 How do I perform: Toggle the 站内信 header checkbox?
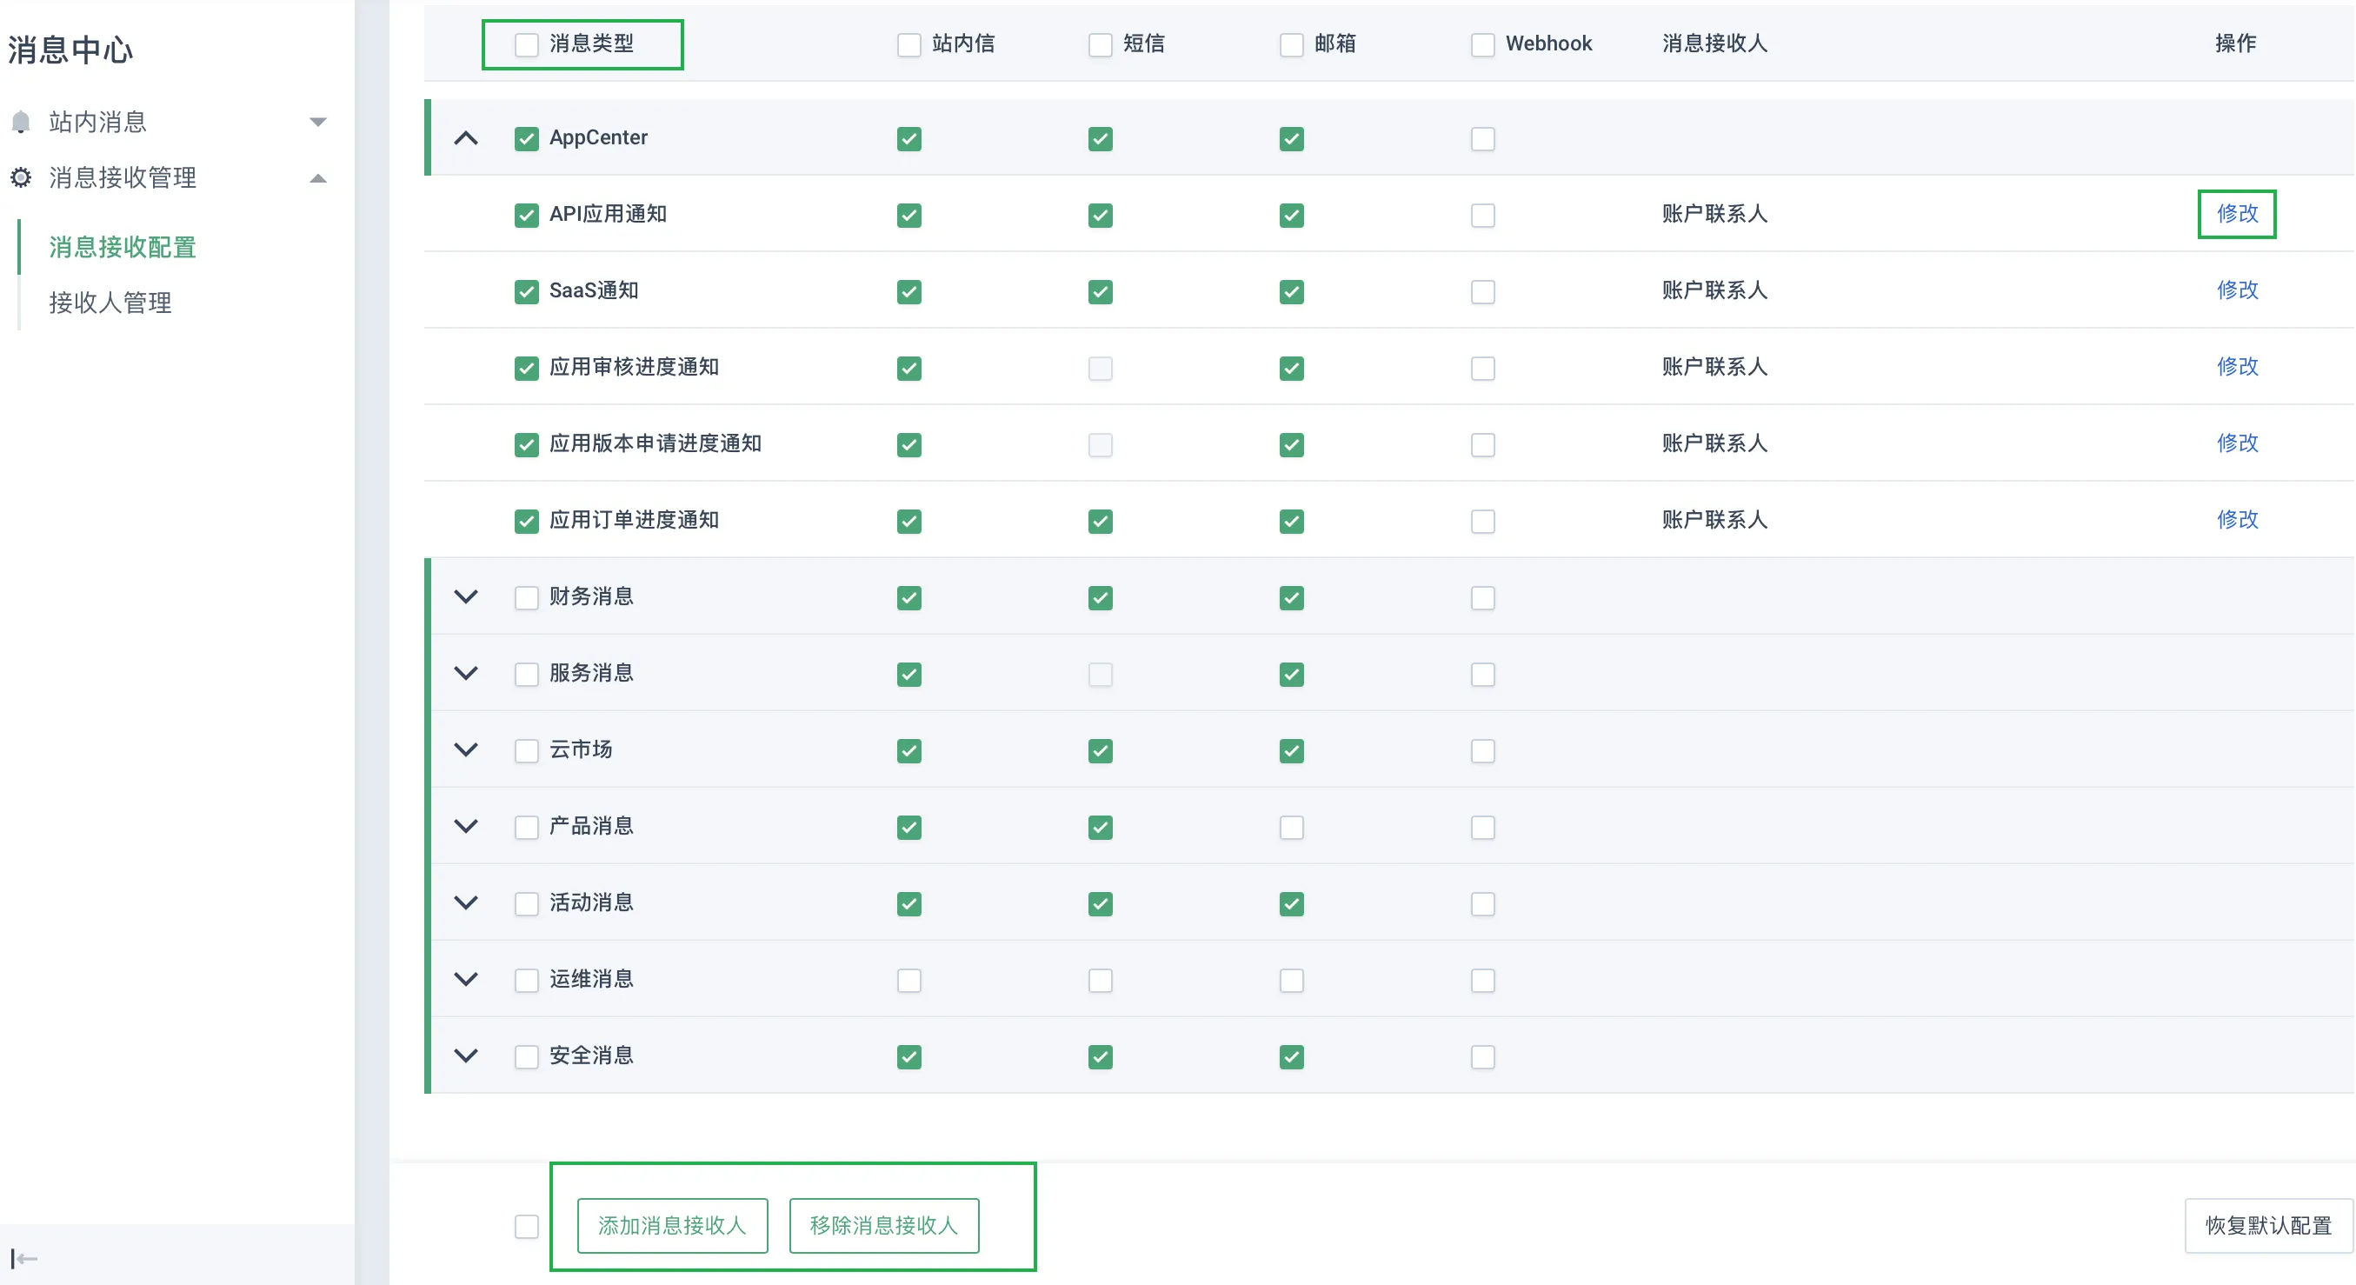tap(909, 45)
